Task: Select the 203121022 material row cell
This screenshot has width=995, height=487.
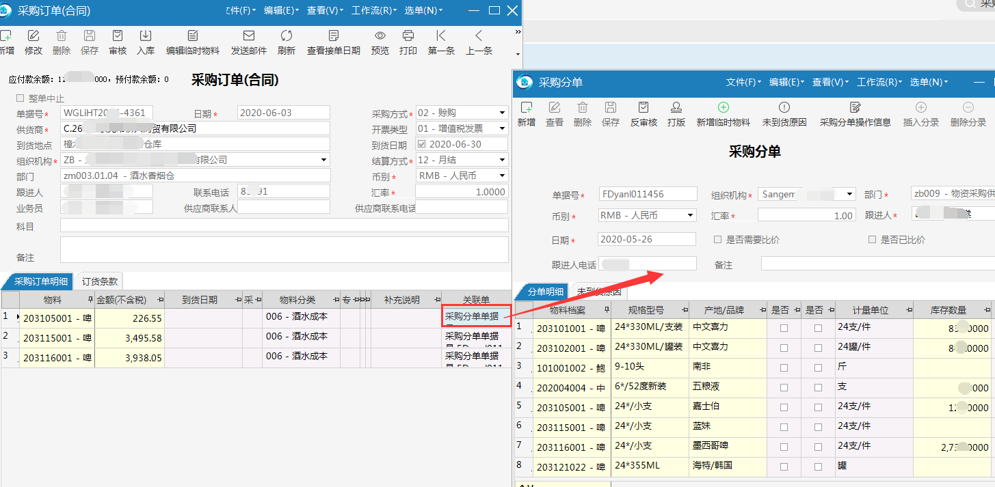Action: pyautogui.click(x=572, y=467)
